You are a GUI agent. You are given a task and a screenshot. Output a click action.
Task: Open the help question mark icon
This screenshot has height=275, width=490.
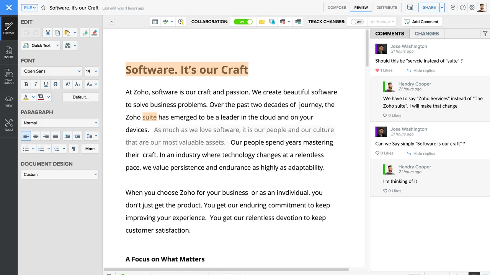coord(463,8)
